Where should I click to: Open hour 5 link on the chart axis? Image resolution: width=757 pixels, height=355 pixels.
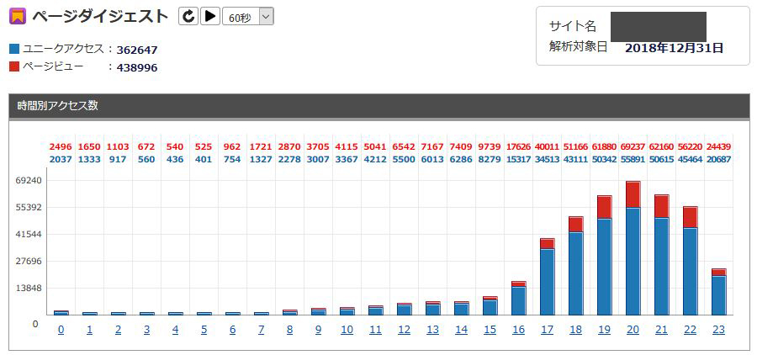(x=204, y=330)
